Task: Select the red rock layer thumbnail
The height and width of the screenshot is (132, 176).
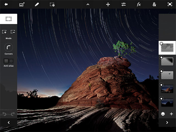Action: pyautogui.click(x=168, y=89)
